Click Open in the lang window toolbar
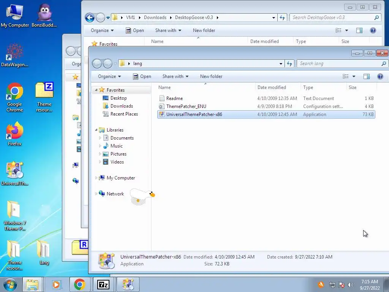This screenshot has height=292, width=389. coord(142,76)
